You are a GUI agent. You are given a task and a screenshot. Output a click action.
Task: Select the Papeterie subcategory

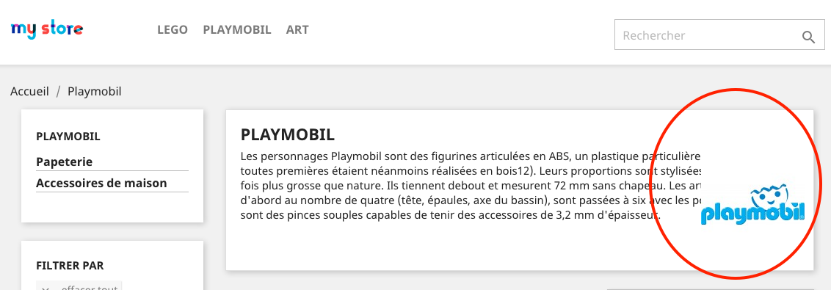[x=64, y=162]
